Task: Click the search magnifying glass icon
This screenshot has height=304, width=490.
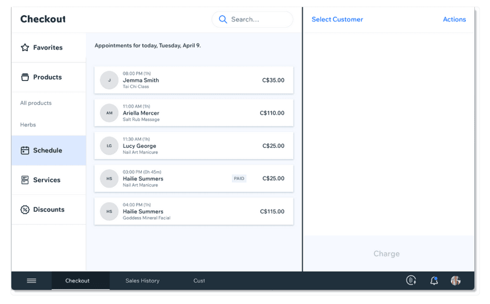Action: pyautogui.click(x=222, y=19)
